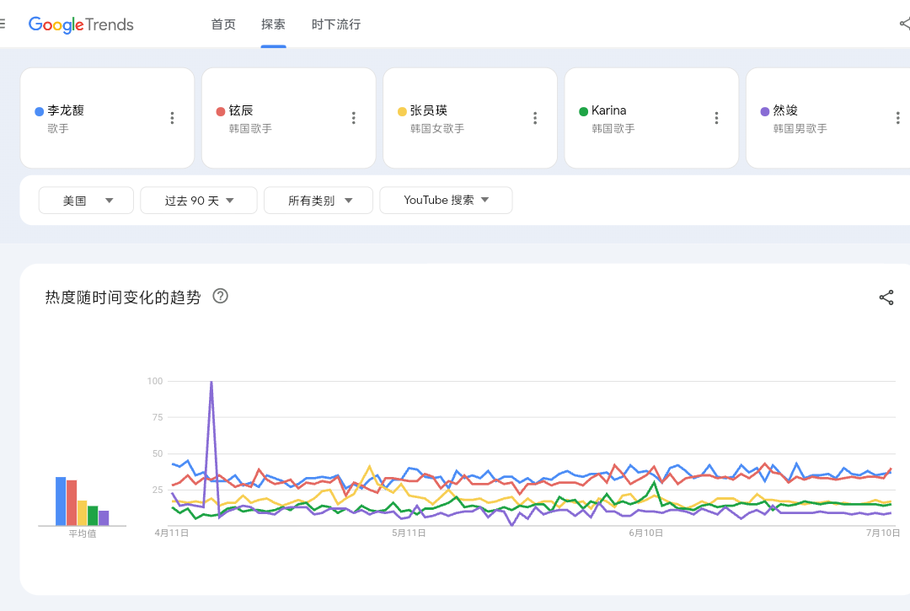The image size is (910, 611).
Task: Click the 50 y-axis value
Action: coord(158,453)
